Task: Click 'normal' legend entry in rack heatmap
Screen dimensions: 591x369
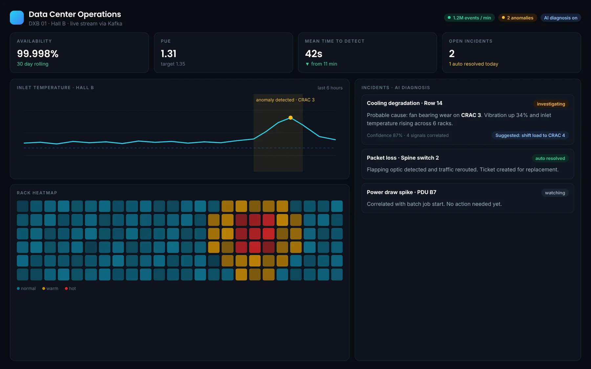Action: click(26, 289)
